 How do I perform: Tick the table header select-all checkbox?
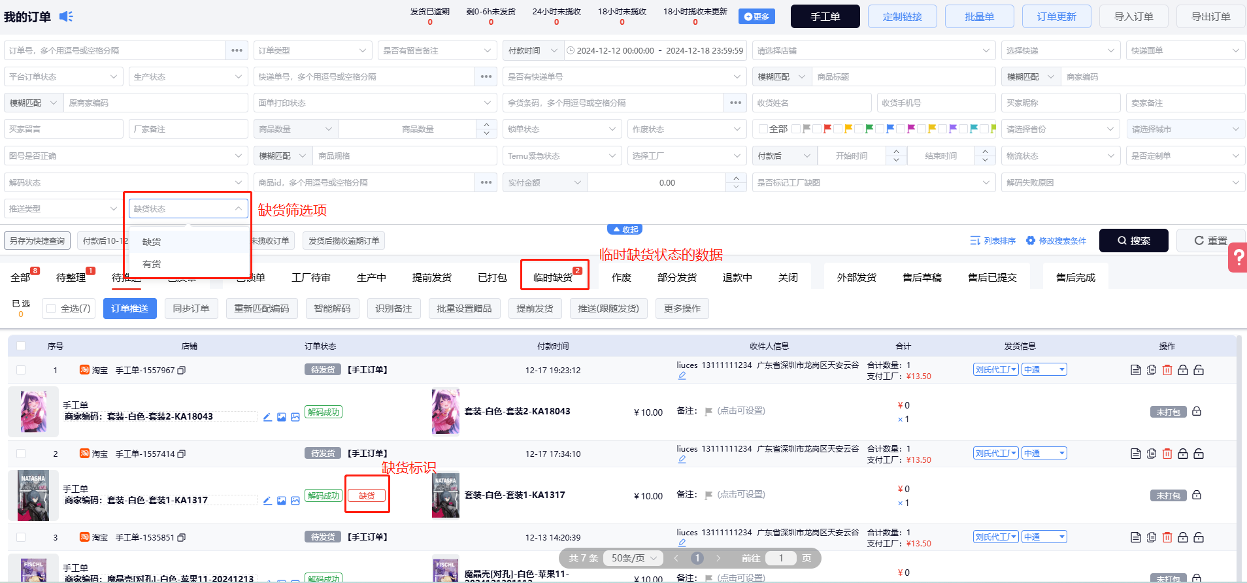click(21, 346)
